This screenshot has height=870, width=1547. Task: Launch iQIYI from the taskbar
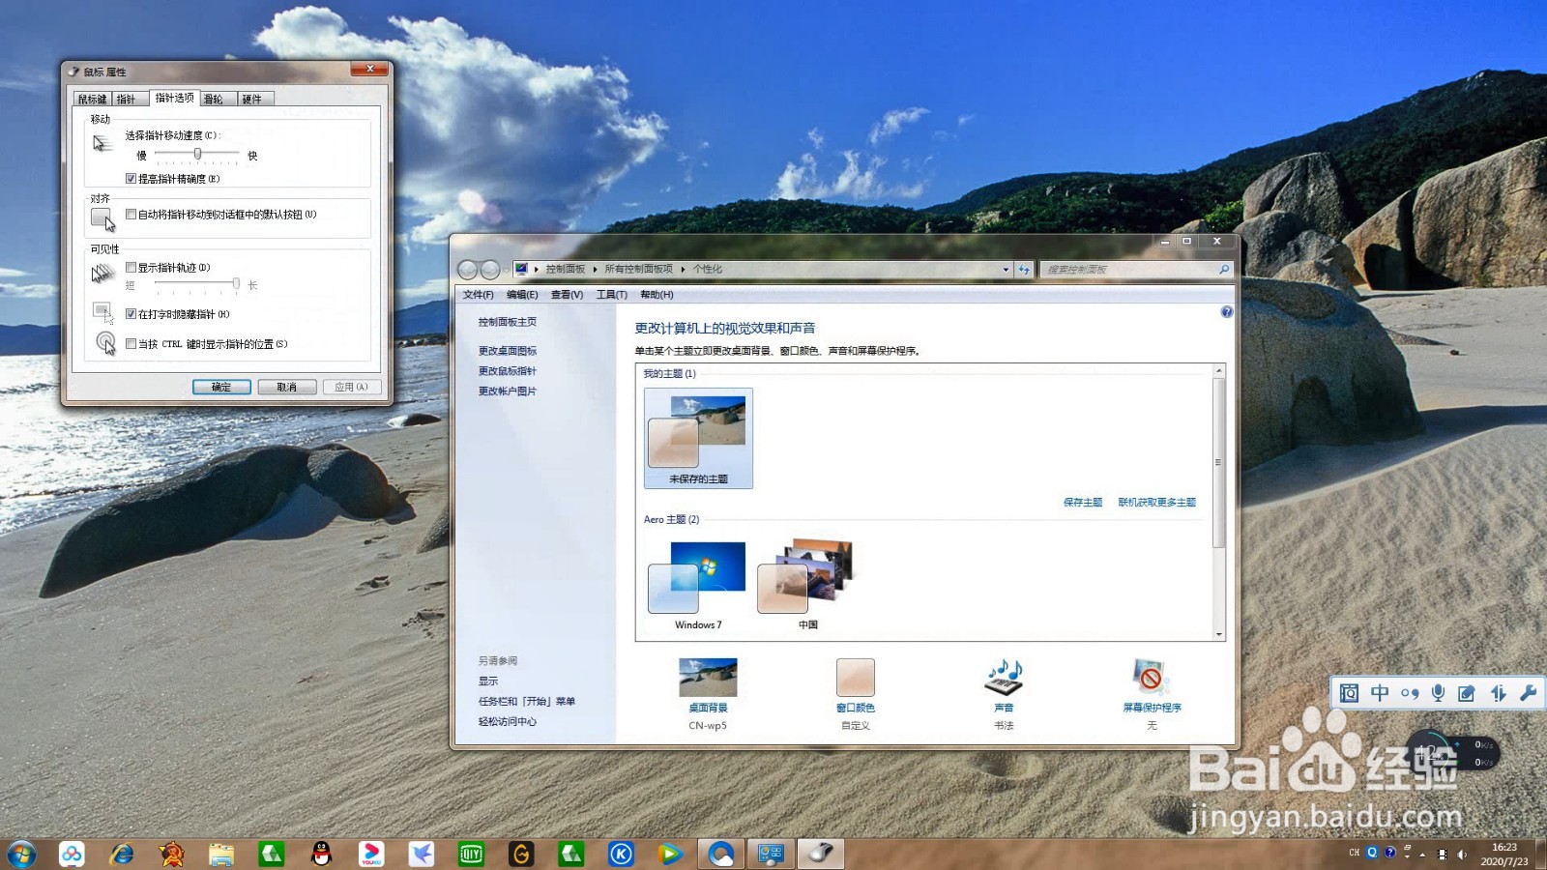tap(471, 854)
